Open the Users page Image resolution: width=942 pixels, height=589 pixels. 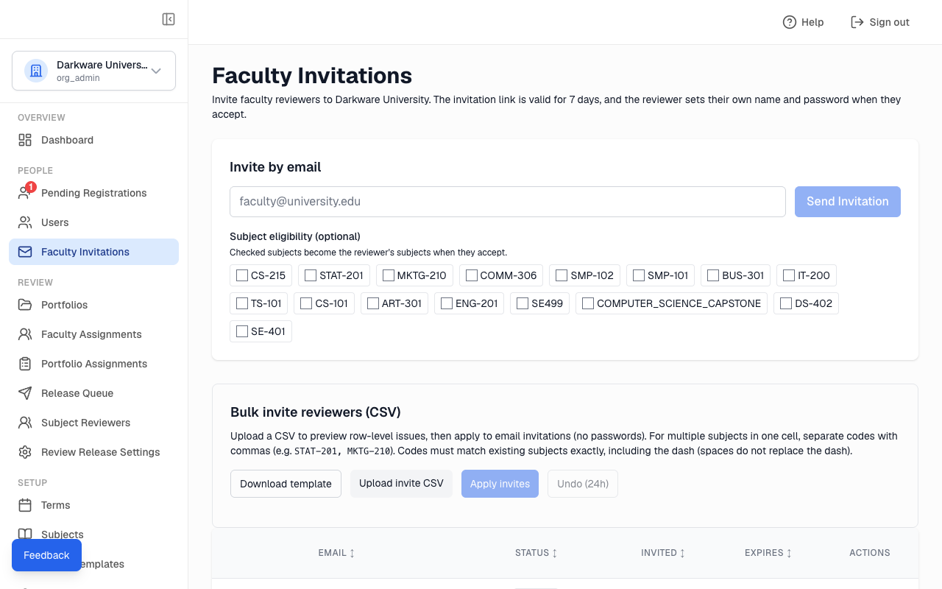[93, 222]
